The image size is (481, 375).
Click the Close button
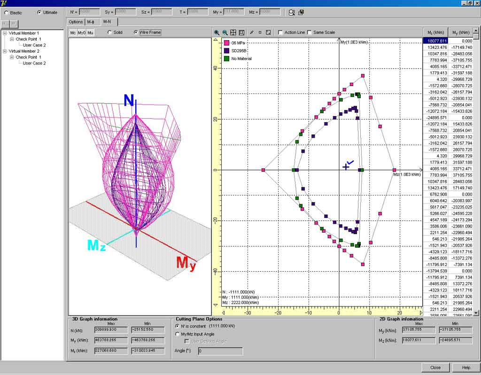tap(435, 367)
